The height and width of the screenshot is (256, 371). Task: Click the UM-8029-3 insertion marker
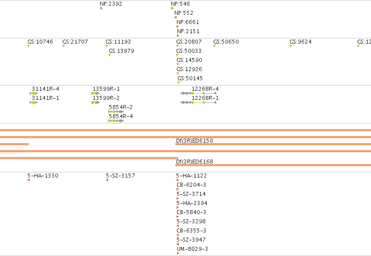click(178, 253)
